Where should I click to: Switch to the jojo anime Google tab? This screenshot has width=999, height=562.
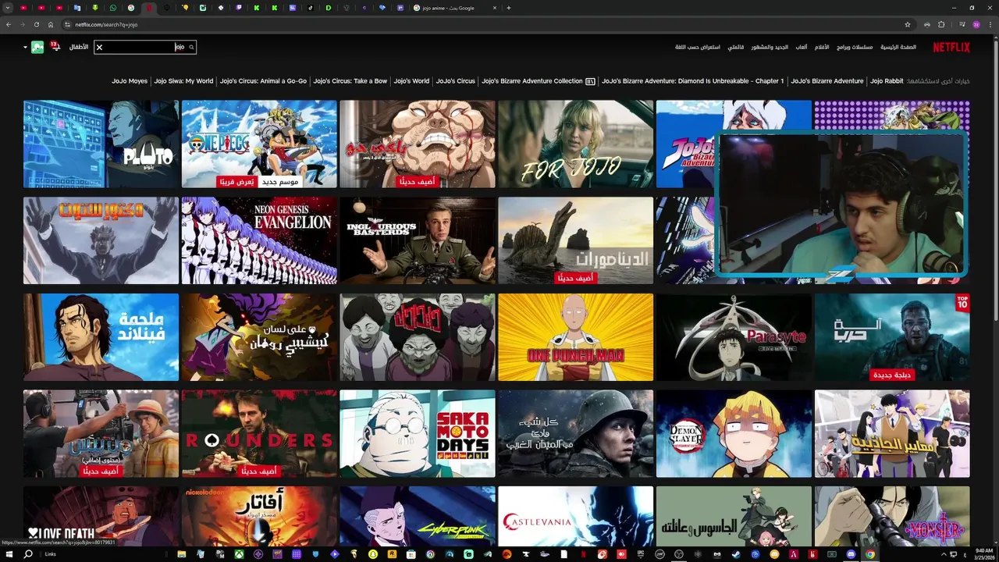pos(454,8)
